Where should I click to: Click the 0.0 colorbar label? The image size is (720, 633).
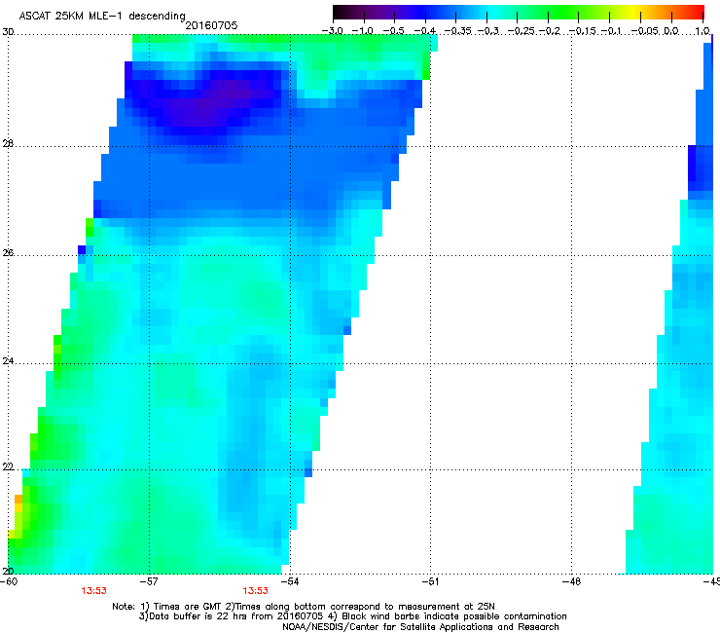(671, 31)
